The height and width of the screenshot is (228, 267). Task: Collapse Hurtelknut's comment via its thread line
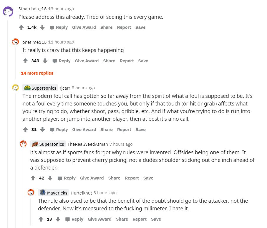[31, 212]
